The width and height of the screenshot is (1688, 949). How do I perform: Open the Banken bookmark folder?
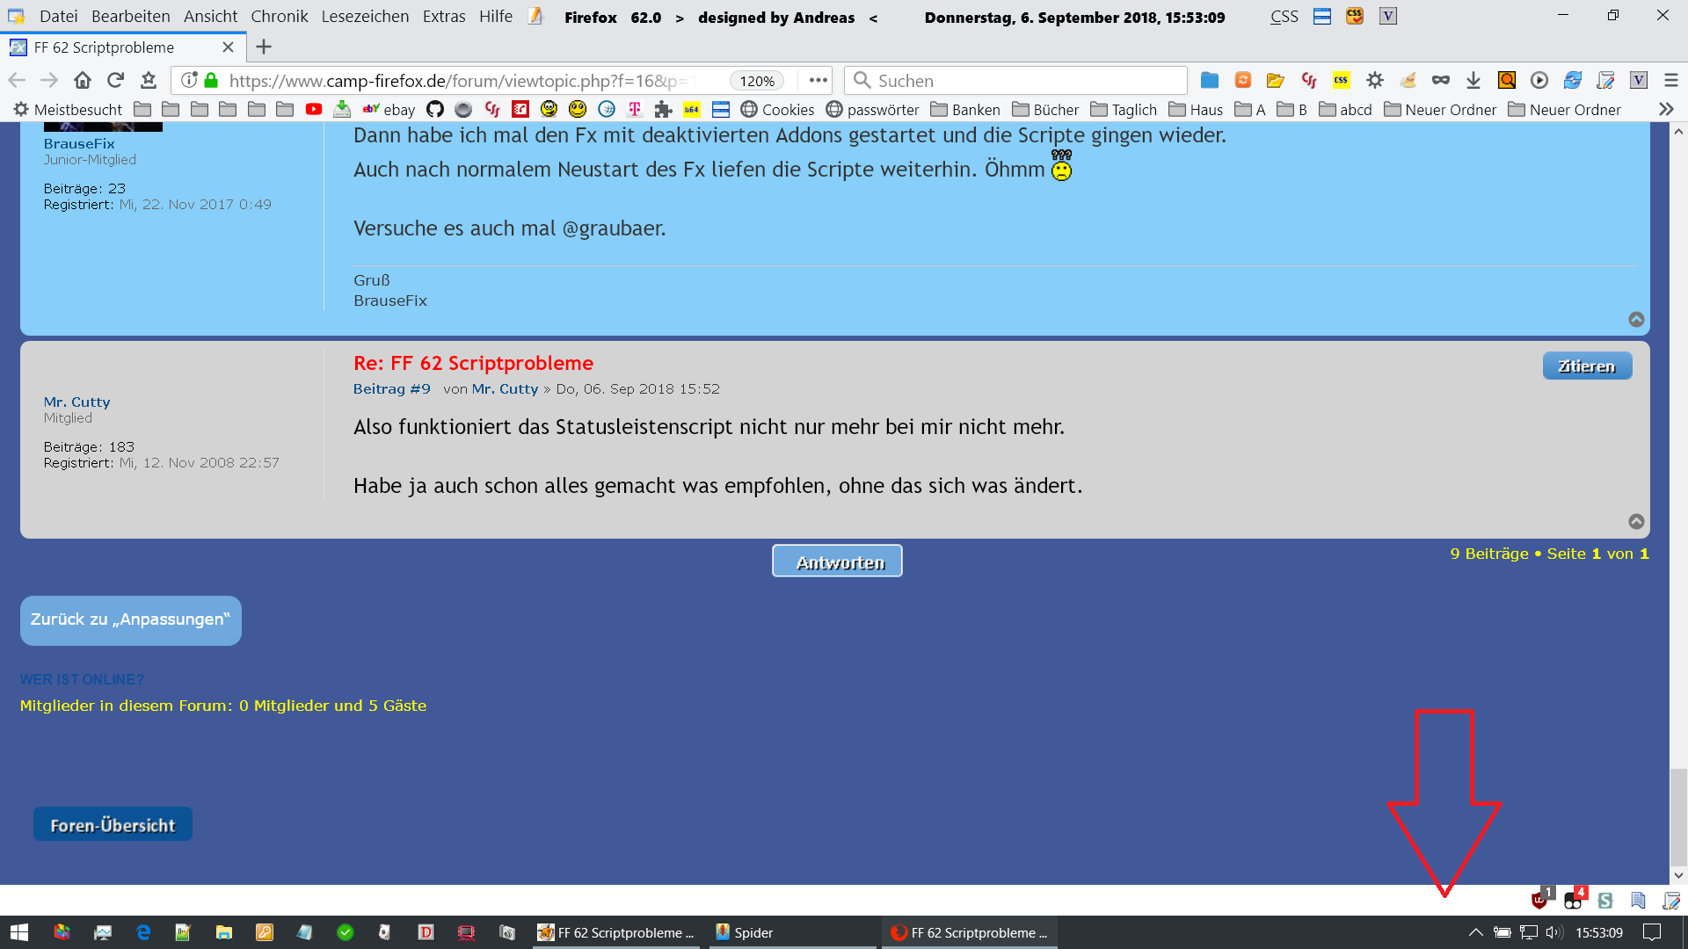pyautogui.click(x=965, y=110)
